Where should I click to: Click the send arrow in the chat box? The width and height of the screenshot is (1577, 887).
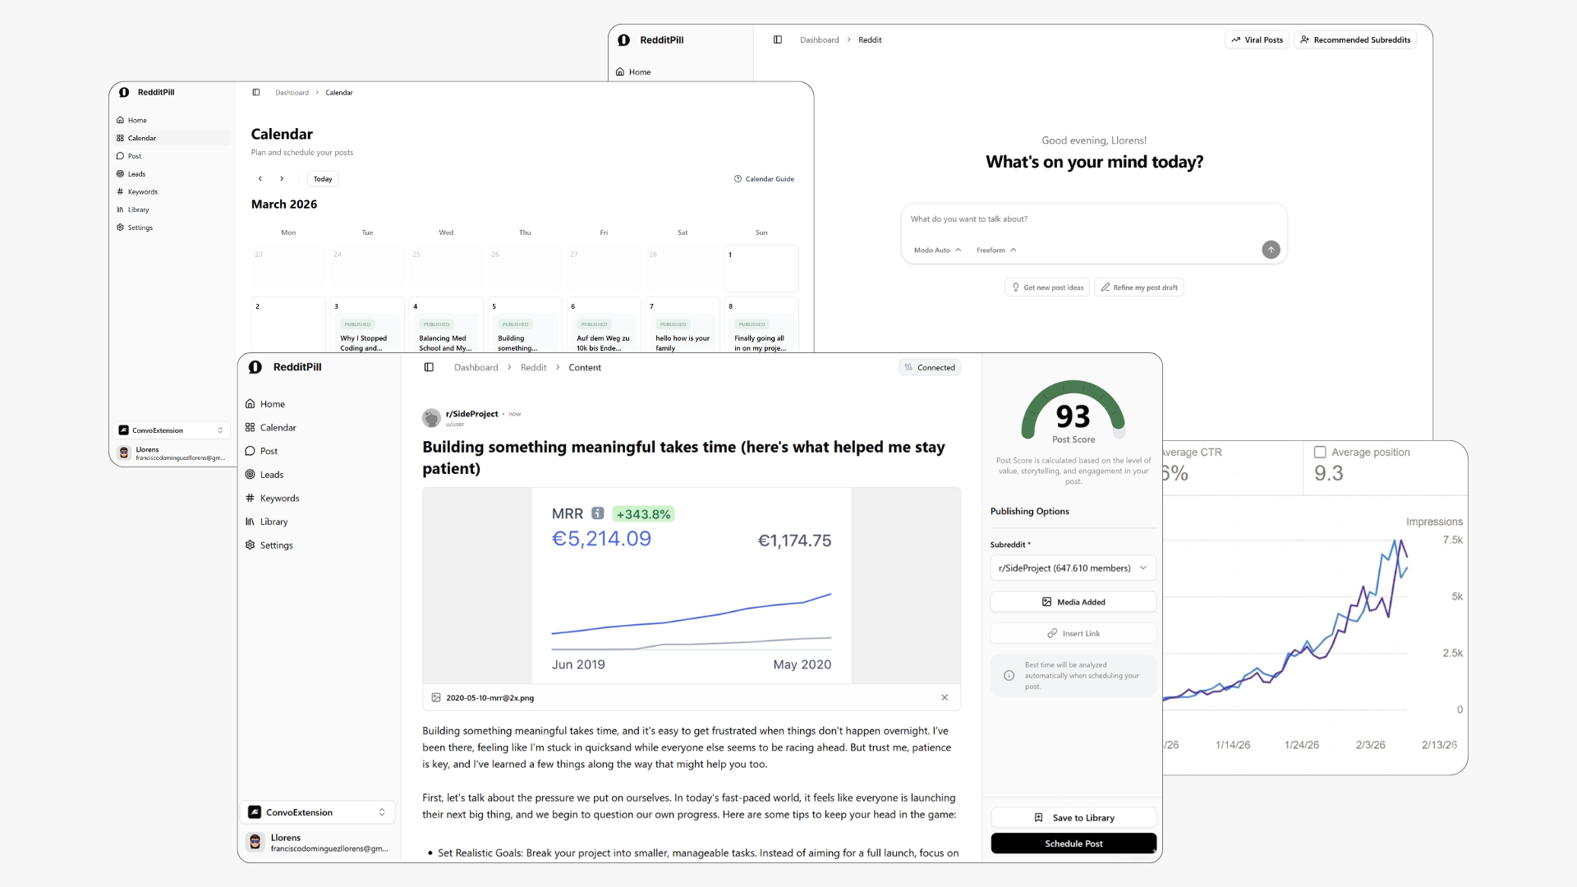(x=1271, y=250)
